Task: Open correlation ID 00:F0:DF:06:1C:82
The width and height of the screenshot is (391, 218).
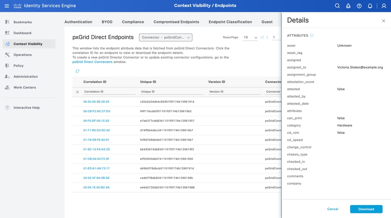Action: pyautogui.click(x=96, y=121)
